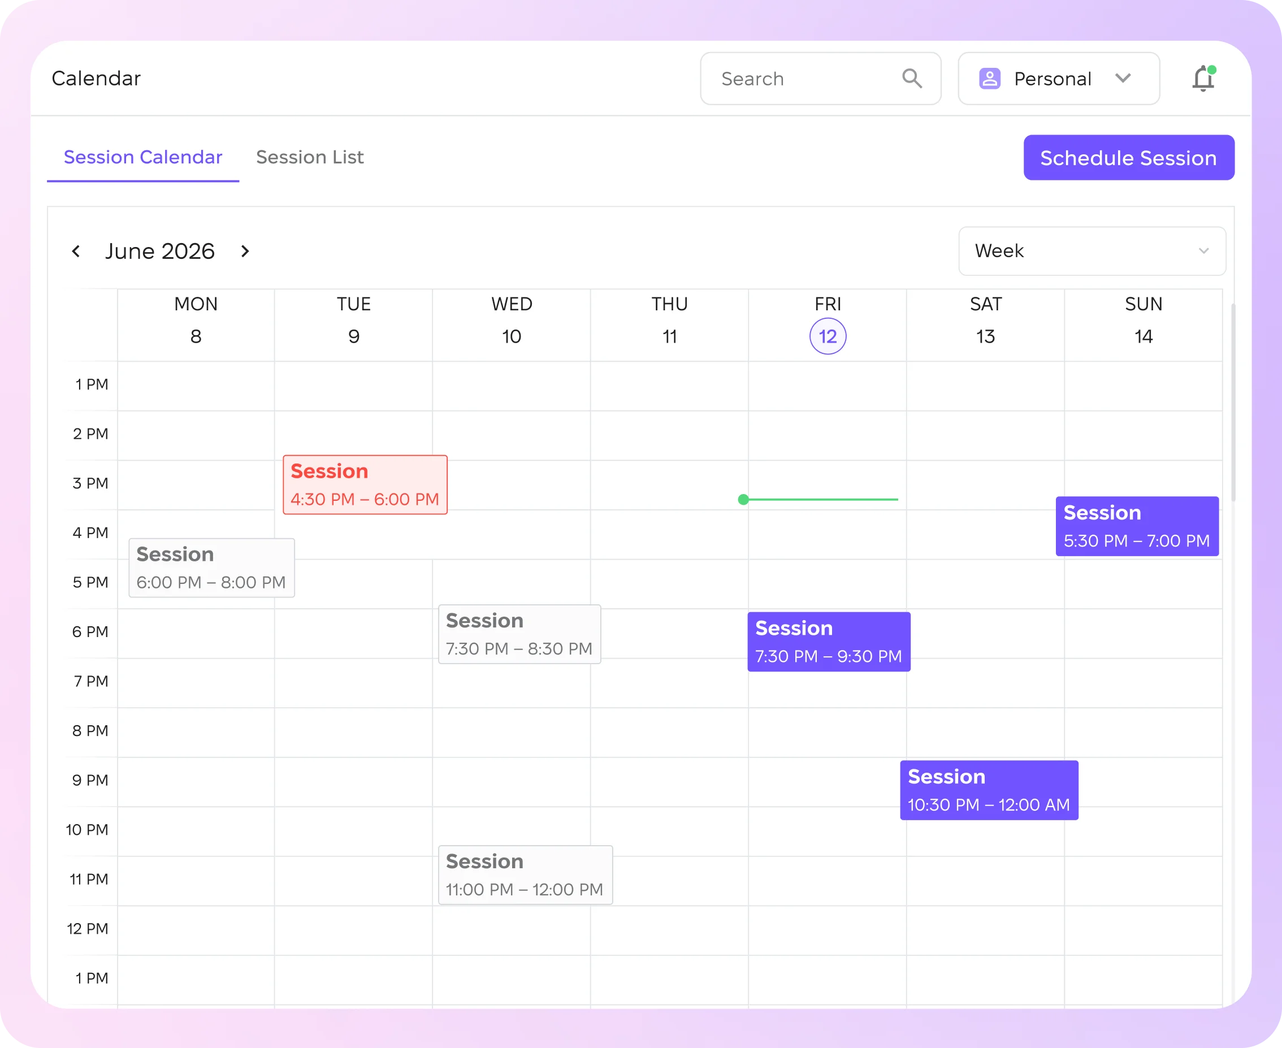Open Sunday's 5:30 PM – 7:00 PM session
Viewport: 1282px width, 1048px height.
click(x=1137, y=526)
